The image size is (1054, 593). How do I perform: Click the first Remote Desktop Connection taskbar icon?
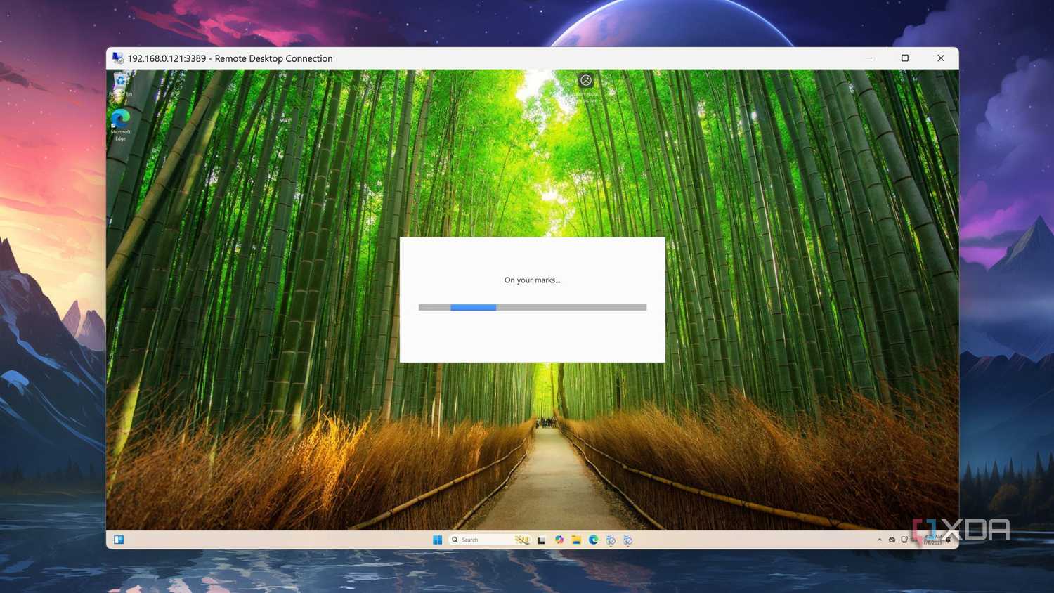point(611,540)
